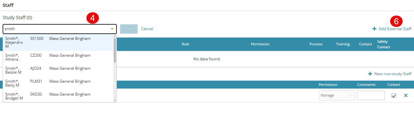The width and height of the screenshot is (414, 118).
Task: Toggle the Contact checkbox in the non-study row
Action: [x=394, y=95]
